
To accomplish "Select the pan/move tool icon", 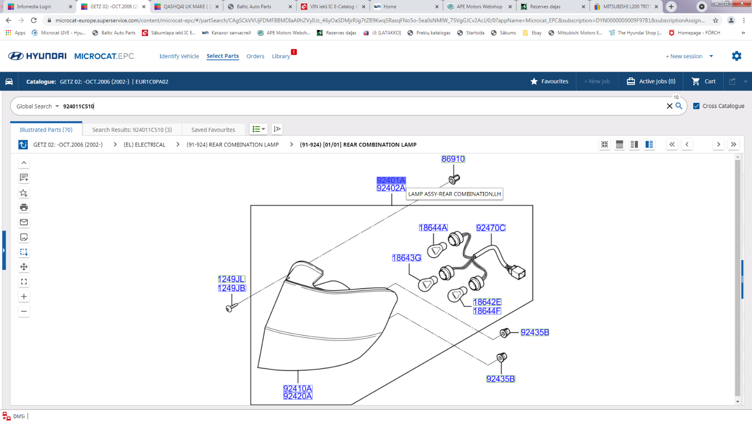I will pyautogui.click(x=24, y=267).
